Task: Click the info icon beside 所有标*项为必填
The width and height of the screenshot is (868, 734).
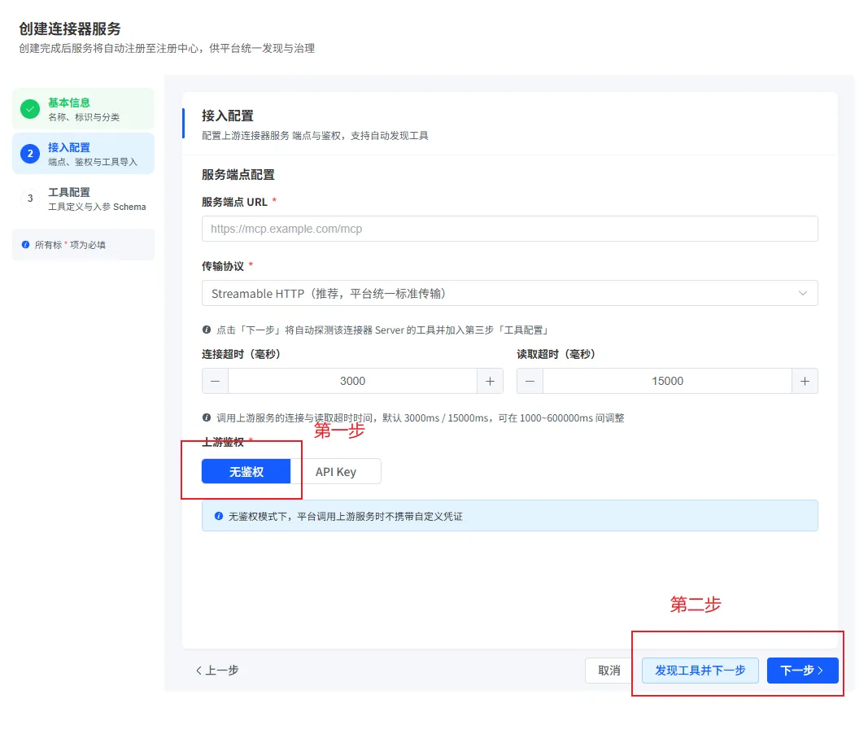Action: point(25,245)
